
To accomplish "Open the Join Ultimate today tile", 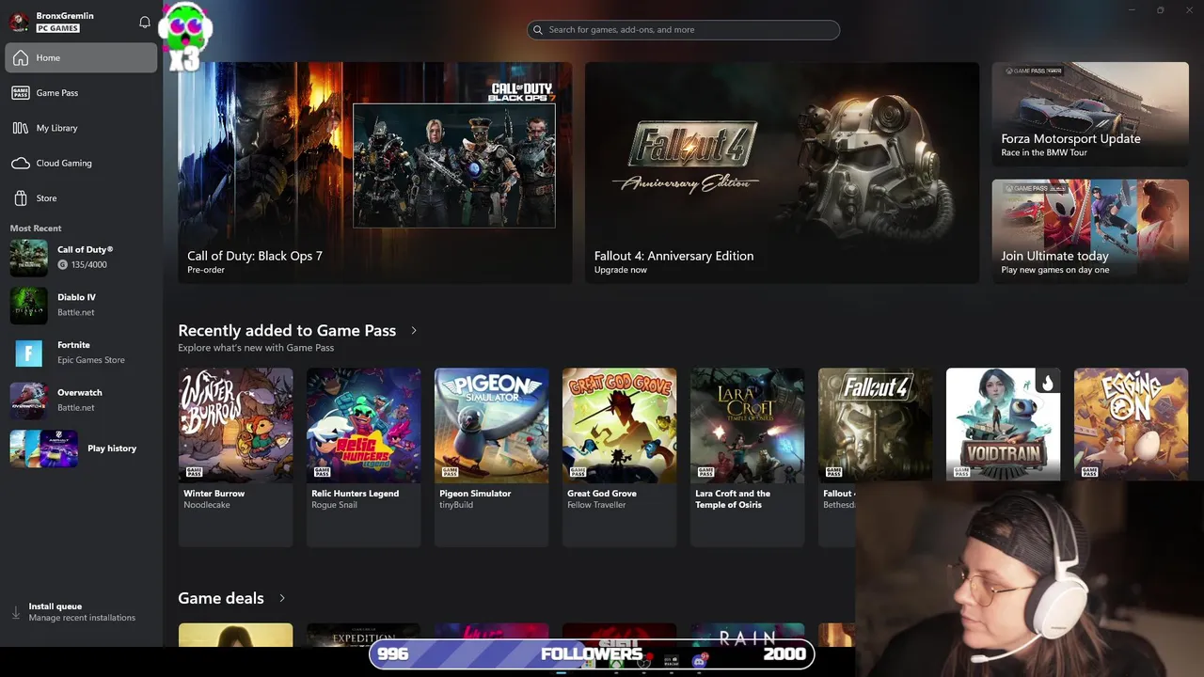I will [x=1090, y=231].
